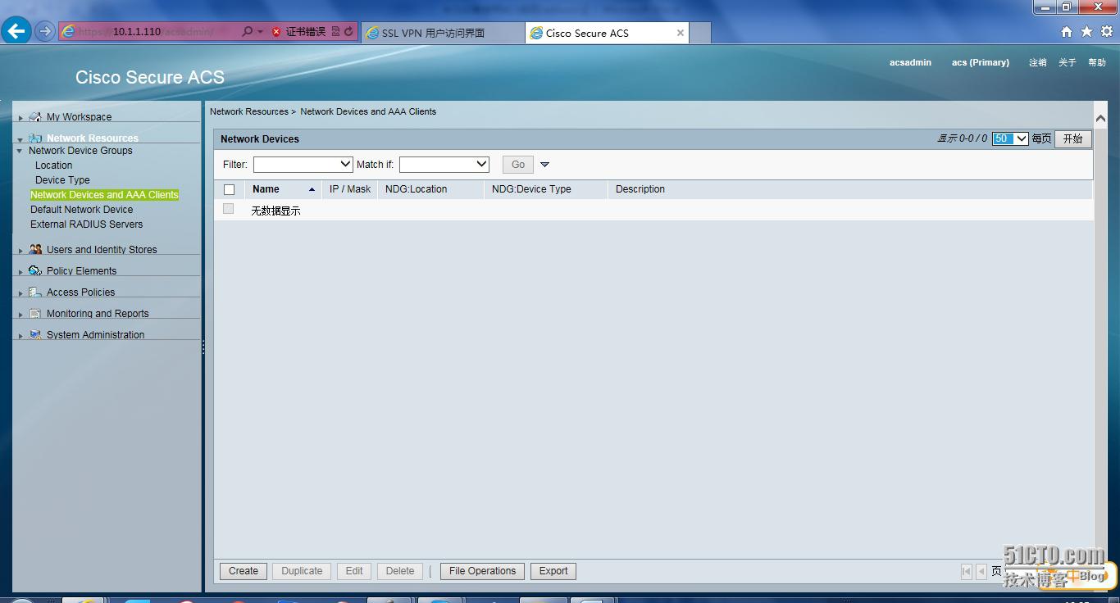The width and height of the screenshot is (1120, 603).
Task: Click the refresh icon in address bar
Action: pos(348,31)
